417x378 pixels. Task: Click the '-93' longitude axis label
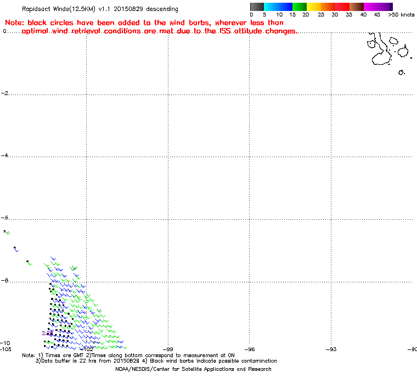coord(331,349)
